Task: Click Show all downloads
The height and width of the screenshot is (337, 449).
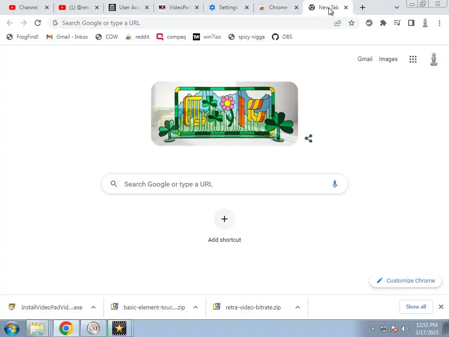Action: click(x=416, y=307)
